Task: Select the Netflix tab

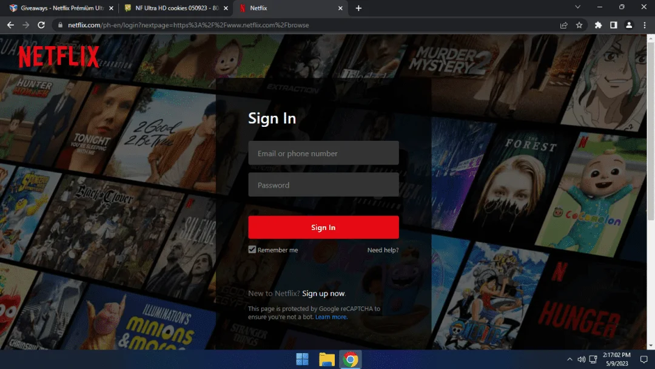Action: coord(291,8)
